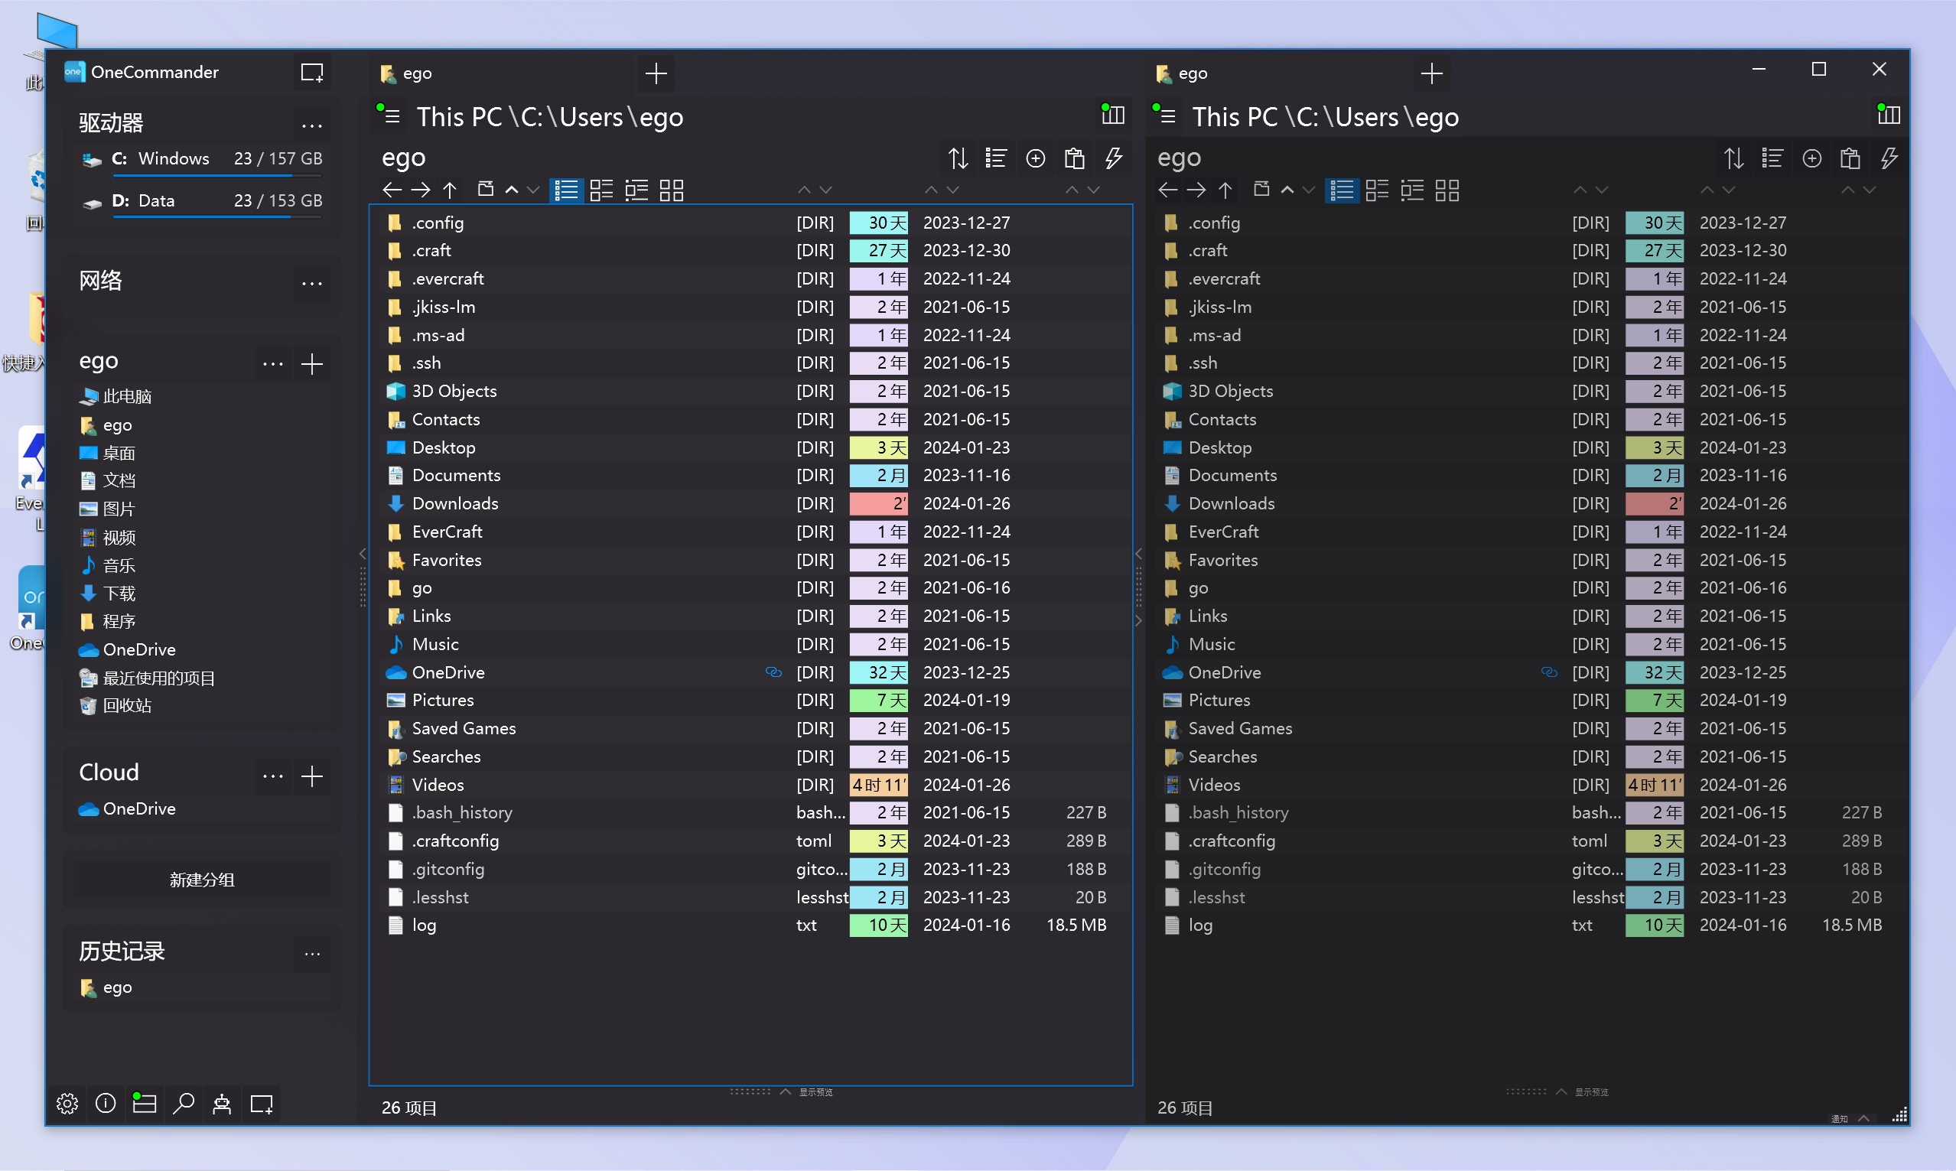
Task: Open the lightning actions icon in the left pane
Action: coord(1113,158)
